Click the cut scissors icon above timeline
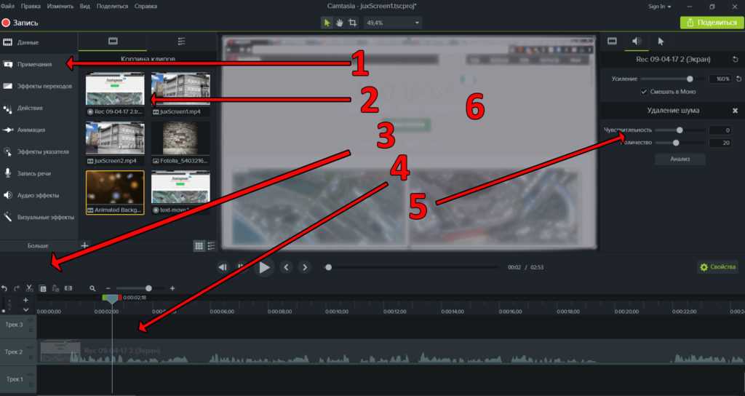The width and height of the screenshot is (745, 396). [x=30, y=288]
